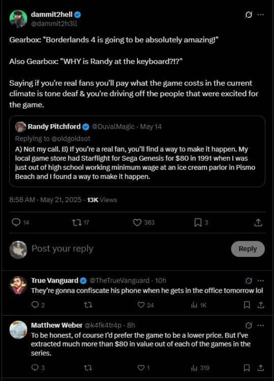Share the main post via share icon
This screenshot has height=381, width=274.
tap(258, 222)
